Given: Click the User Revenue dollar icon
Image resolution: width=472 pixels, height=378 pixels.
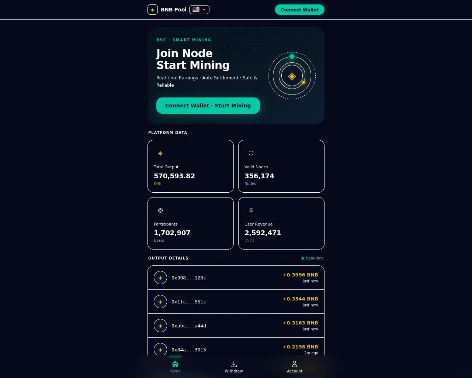Looking at the screenshot, I should (x=251, y=210).
